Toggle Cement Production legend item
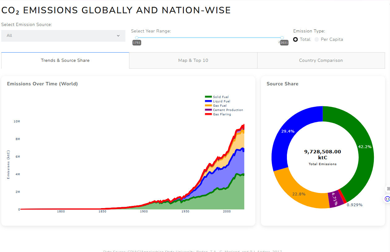The width and height of the screenshot is (390, 252). point(228,110)
